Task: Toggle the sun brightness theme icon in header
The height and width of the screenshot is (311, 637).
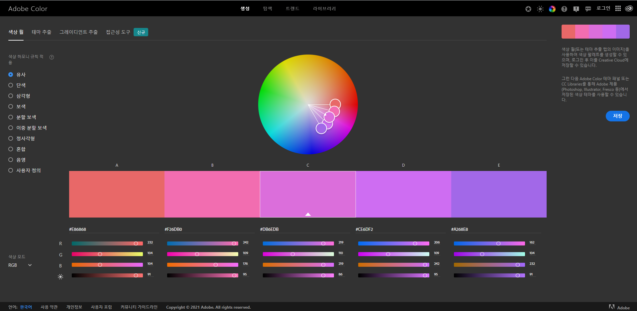Action: (x=540, y=9)
